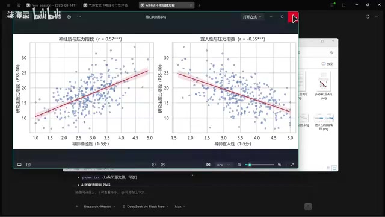Open the DeepSeek V4 Flash Free model dropdown

point(146,206)
